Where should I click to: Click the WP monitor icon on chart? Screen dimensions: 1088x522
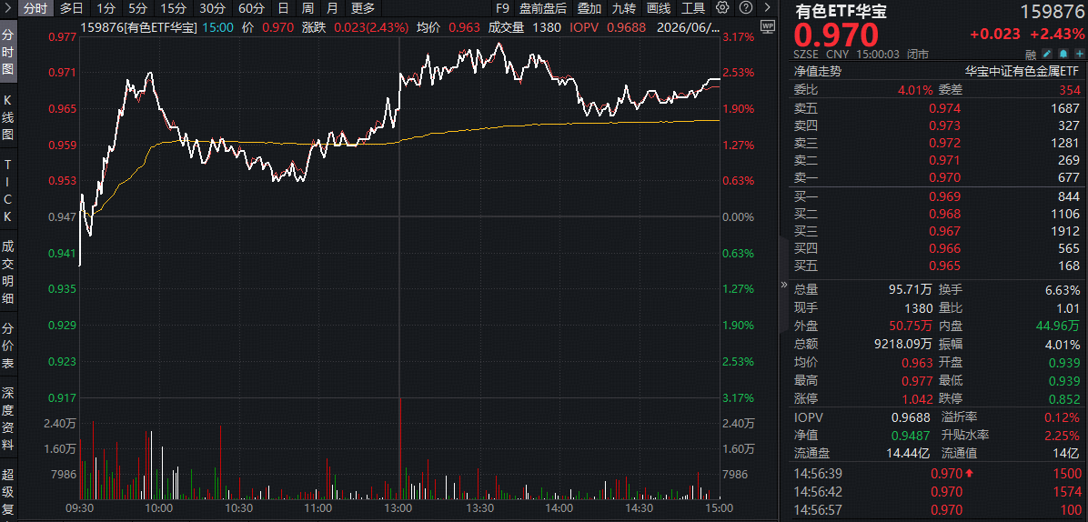(x=767, y=27)
